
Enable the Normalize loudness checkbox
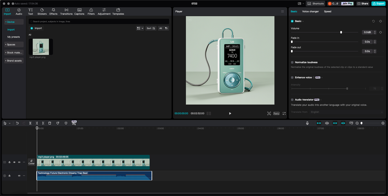click(292, 62)
